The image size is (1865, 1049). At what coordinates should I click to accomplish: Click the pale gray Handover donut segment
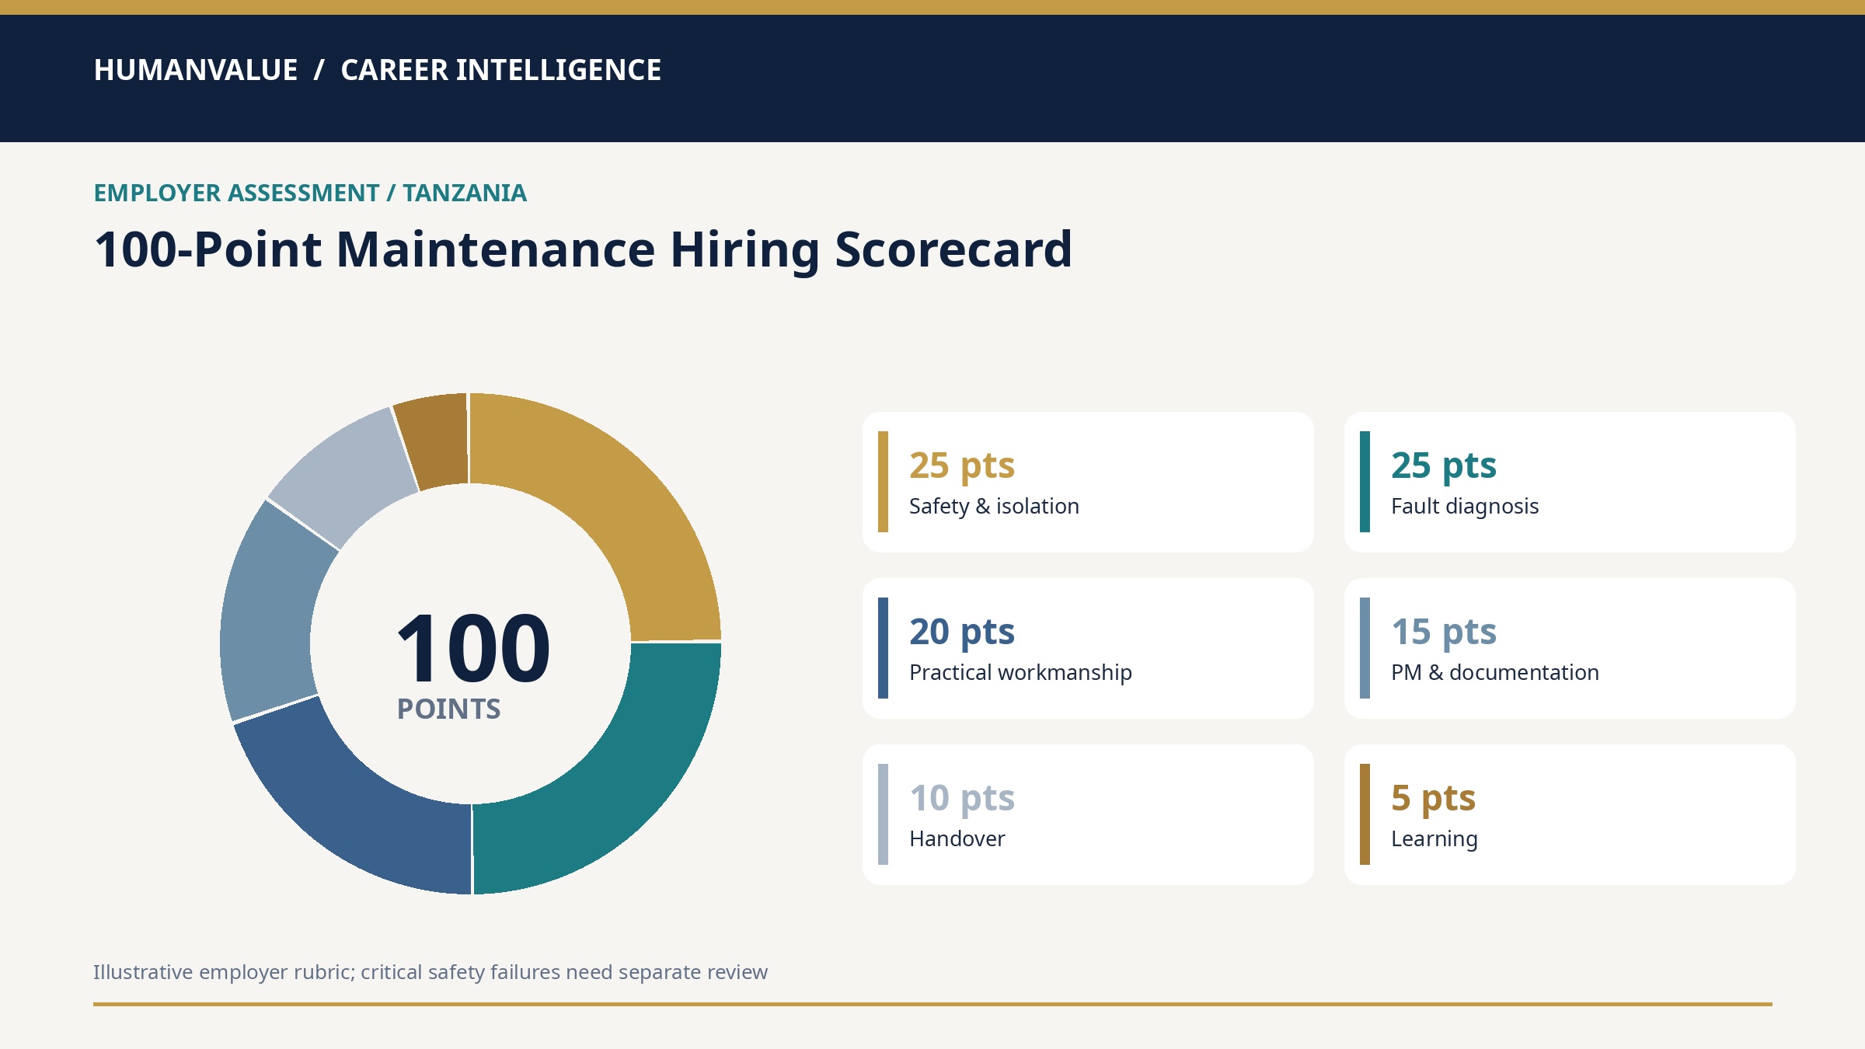pyautogui.click(x=350, y=478)
